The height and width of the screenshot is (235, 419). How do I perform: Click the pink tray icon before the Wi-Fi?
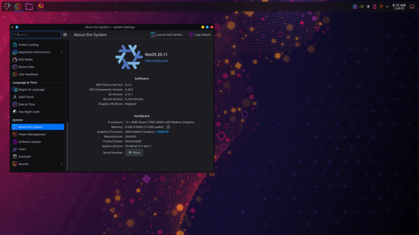coord(374,7)
